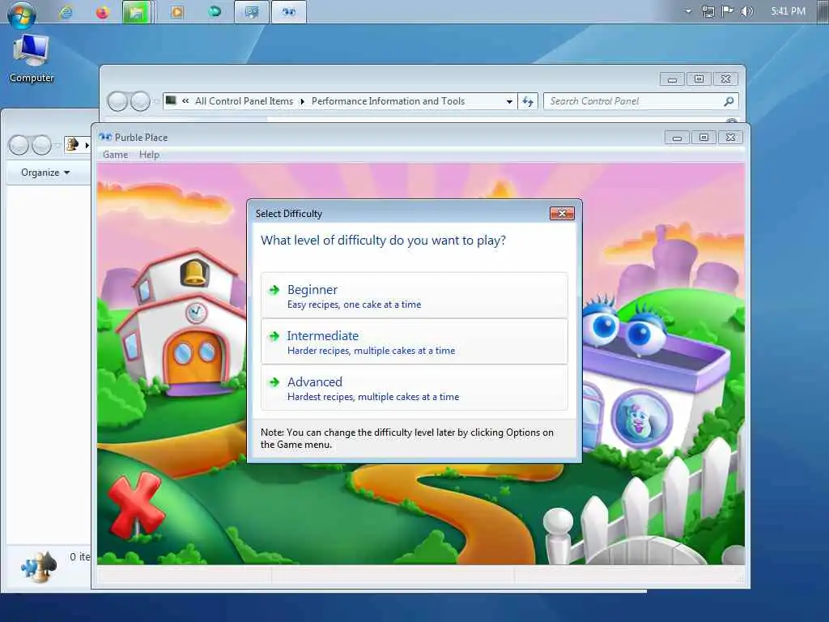Maximize the Purble Place window
The height and width of the screenshot is (622, 829).
coord(704,138)
